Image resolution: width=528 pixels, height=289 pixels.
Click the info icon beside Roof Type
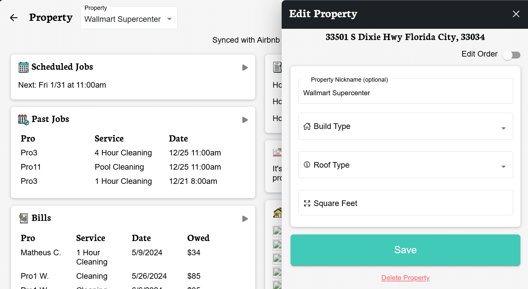tap(307, 165)
